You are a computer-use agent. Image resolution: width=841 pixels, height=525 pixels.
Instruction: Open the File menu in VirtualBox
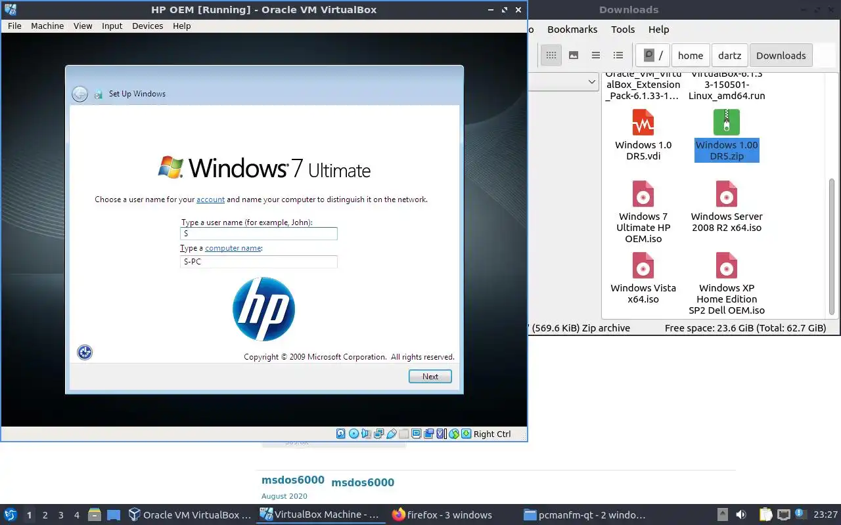click(x=14, y=26)
